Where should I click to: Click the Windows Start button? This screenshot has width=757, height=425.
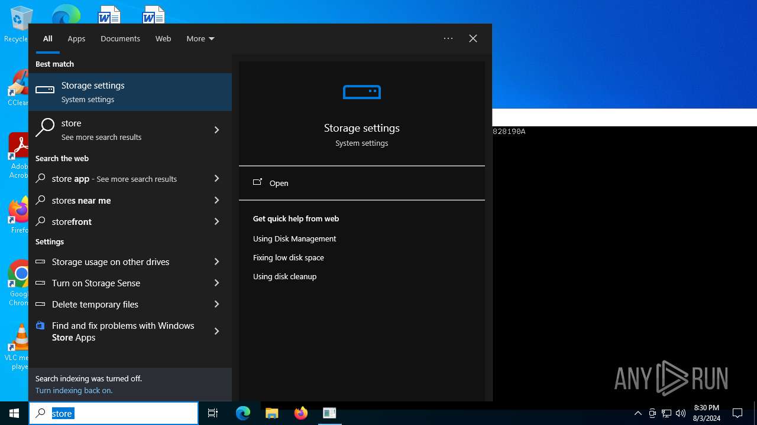pos(14,413)
